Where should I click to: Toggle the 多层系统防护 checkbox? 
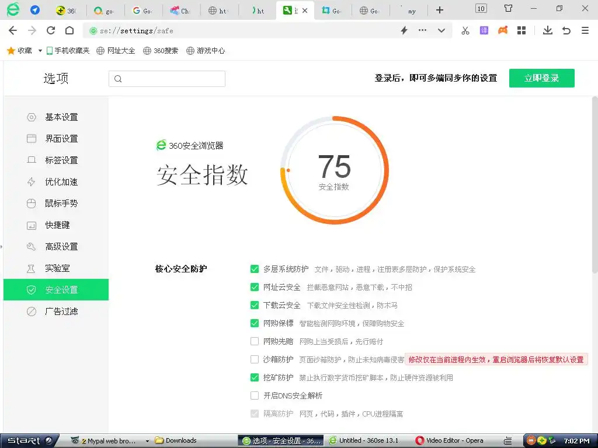pyautogui.click(x=255, y=269)
